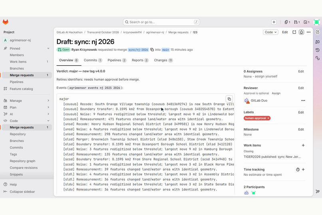
Task: Remove the human-approval label
Action: click(268, 118)
